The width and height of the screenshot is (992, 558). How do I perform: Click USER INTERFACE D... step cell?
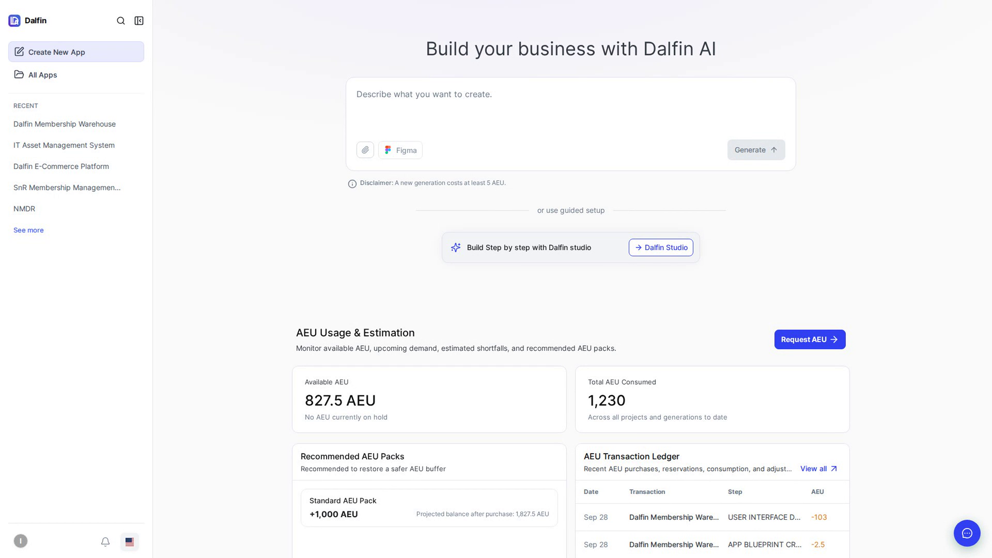(x=764, y=517)
